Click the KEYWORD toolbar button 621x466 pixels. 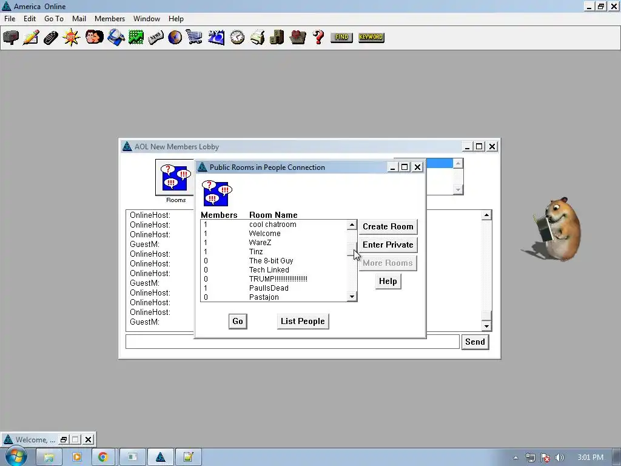coord(371,37)
